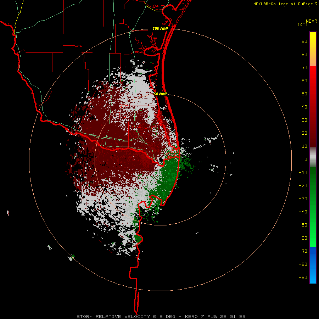Viewport: 319px width, 319px height.
Task: Select the -40 knot scale value
Action: coord(303,212)
